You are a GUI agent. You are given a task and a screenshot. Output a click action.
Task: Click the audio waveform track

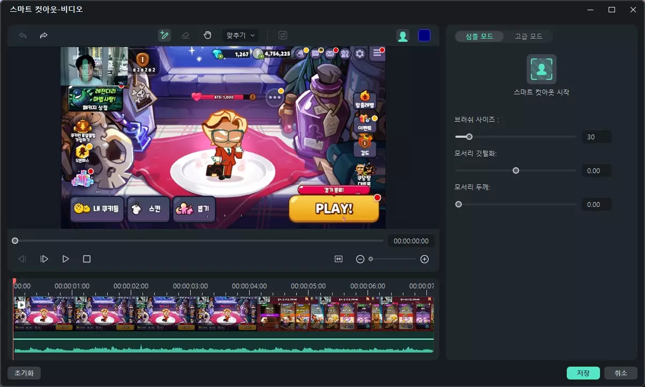223,346
